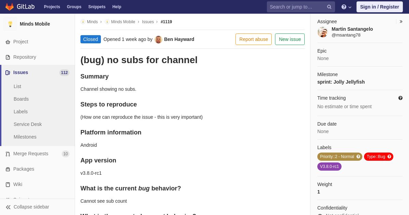Click the Packages icon
Image resolution: width=409 pixels, height=215 pixels.
click(8, 169)
